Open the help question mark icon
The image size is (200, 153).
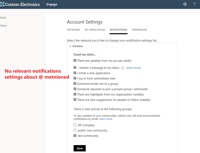194,4
